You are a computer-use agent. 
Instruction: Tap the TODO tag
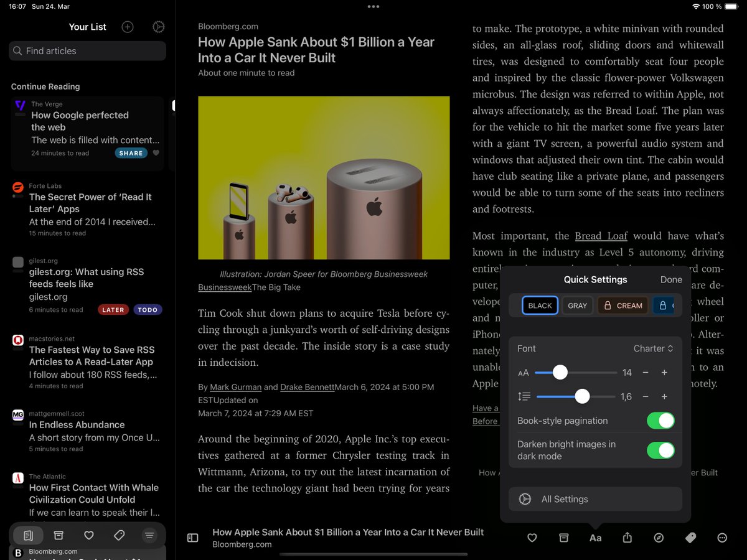(x=148, y=309)
